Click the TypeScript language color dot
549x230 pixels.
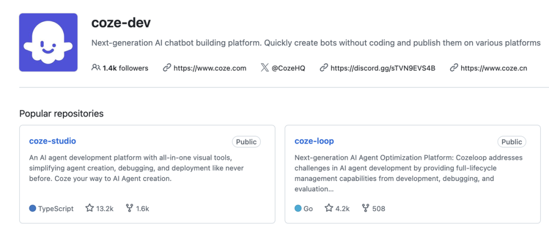tap(33, 208)
